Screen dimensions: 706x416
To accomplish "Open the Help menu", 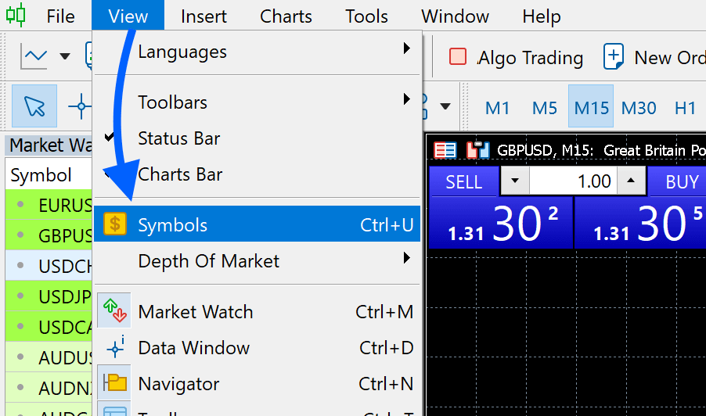I will (542, 16).
